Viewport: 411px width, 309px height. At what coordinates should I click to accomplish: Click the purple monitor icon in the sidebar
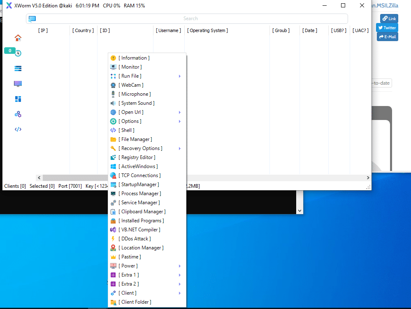coord(18,84)
